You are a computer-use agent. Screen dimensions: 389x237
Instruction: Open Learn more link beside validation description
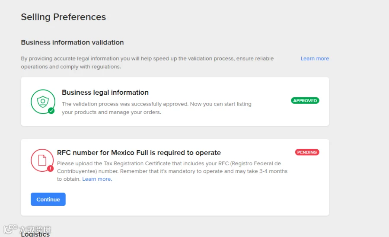tap(315, 58)
